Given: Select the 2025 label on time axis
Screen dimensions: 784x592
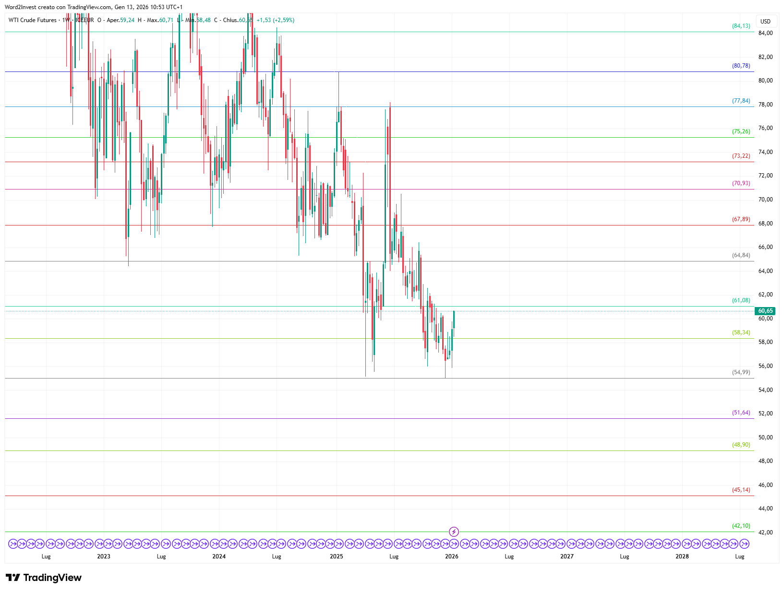Looking at the screenshot, I should tap(337, 556).
